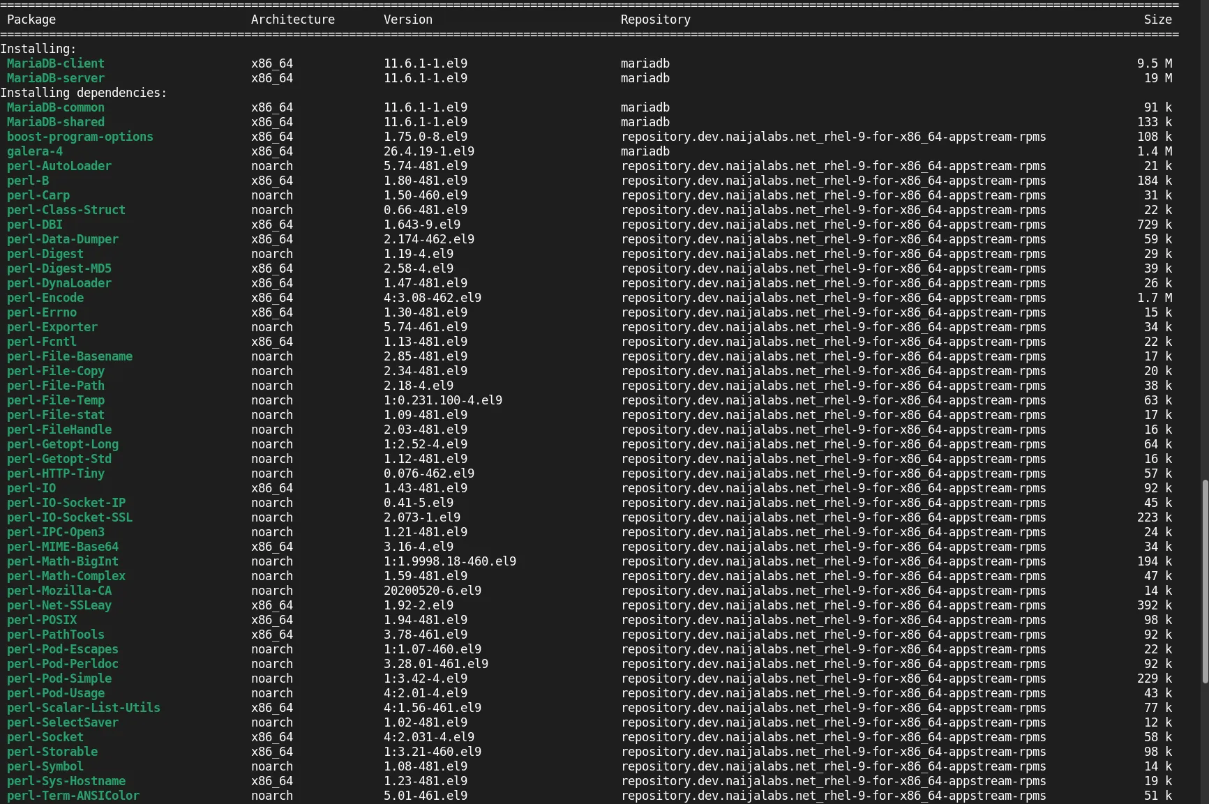Click the perl-Exporter package name
This screenshot has width=1209, height=804.
point(52,327)
